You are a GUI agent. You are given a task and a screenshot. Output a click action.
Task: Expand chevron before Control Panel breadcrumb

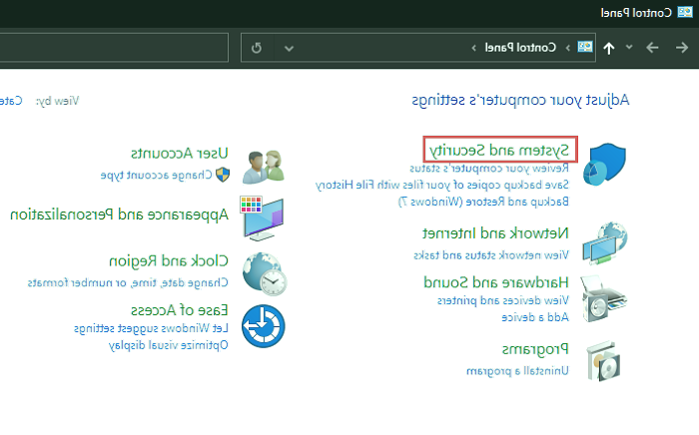pos(567,48)
